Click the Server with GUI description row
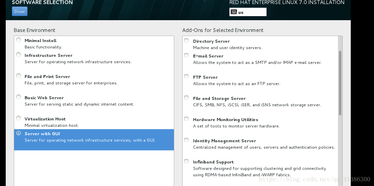Screen dimensions: 374x186 click(x=94, y=140)
